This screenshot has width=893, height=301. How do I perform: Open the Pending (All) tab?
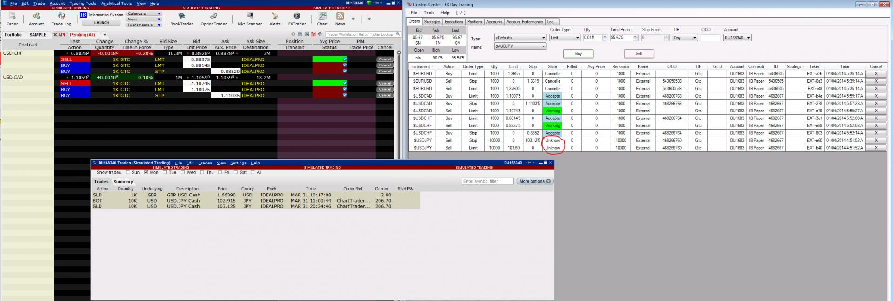[82, 35]
